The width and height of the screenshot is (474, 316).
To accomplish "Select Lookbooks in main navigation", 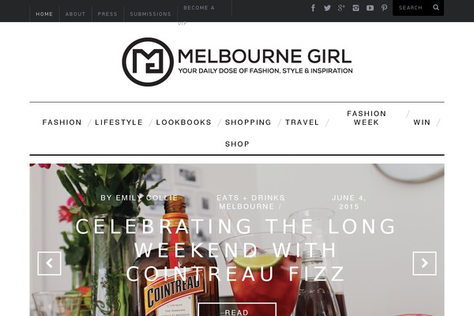I will click(184, 122).
